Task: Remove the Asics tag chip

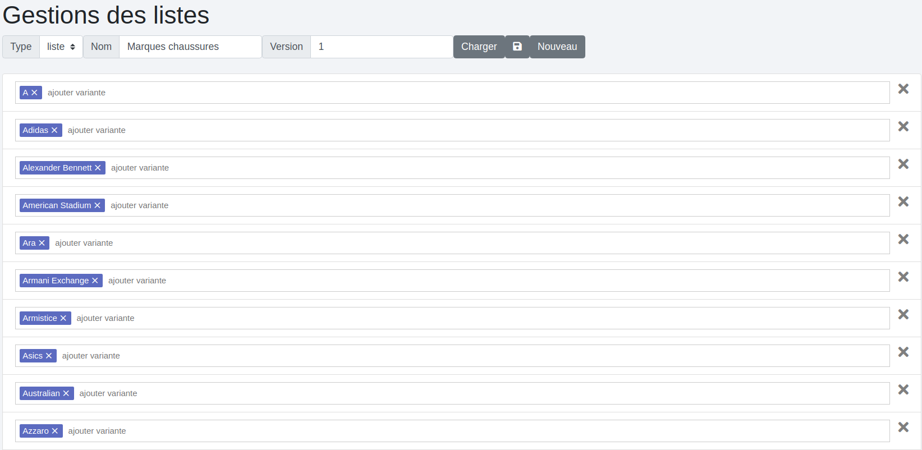Action: [x=49, y=356]
